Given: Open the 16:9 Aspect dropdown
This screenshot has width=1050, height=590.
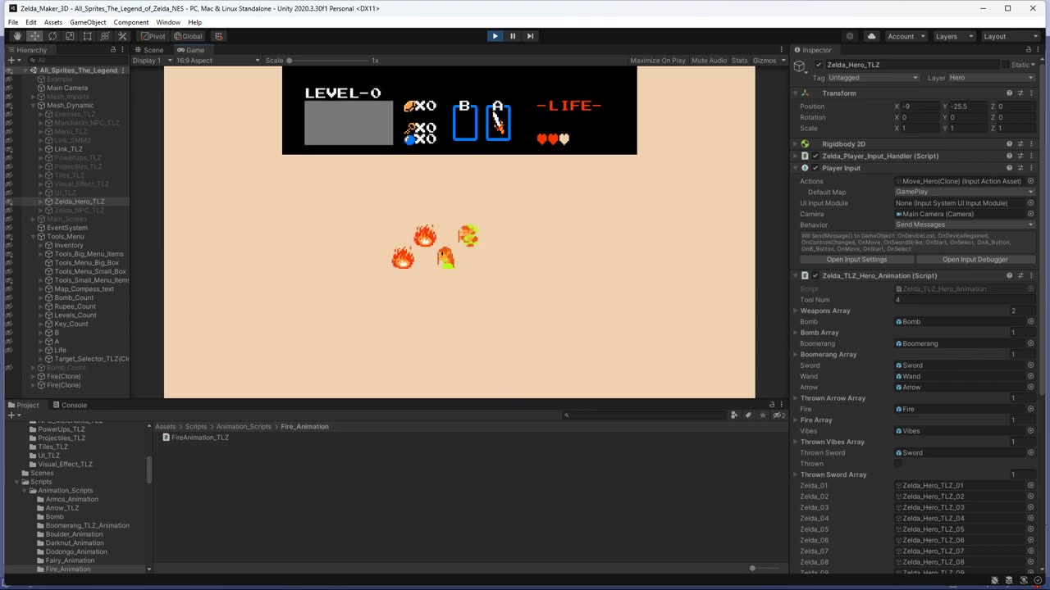Looking at the screenshot, I should pyautogui.click(x=217, y=61).
